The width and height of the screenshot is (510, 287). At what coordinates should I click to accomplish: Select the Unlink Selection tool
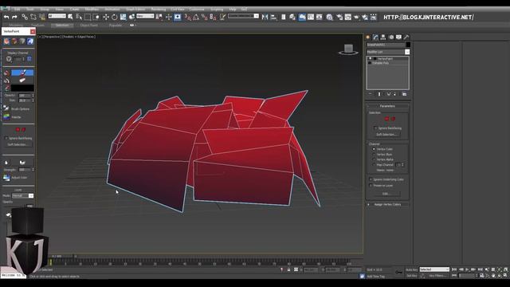pyautogui.click(x=33, y=17)
